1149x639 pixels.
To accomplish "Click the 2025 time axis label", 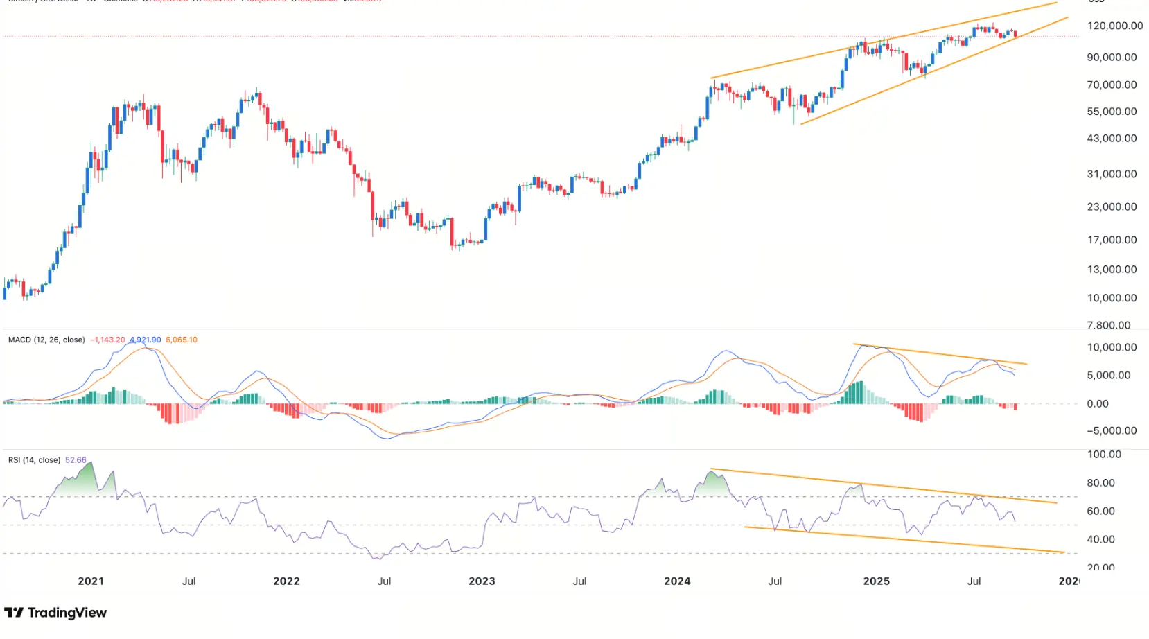I will 876,581.
